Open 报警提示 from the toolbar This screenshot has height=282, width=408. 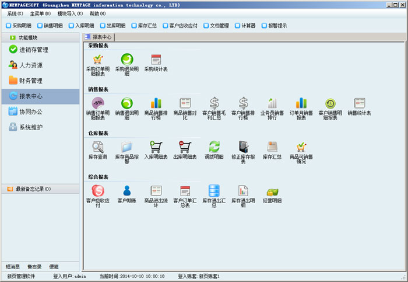[275, 26]
